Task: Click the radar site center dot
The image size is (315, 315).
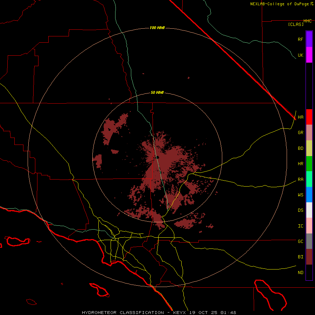Action: (x=157, y=157)
